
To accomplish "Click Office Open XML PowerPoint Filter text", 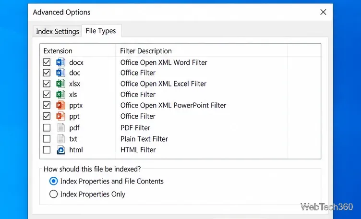I will pos(173,106).
